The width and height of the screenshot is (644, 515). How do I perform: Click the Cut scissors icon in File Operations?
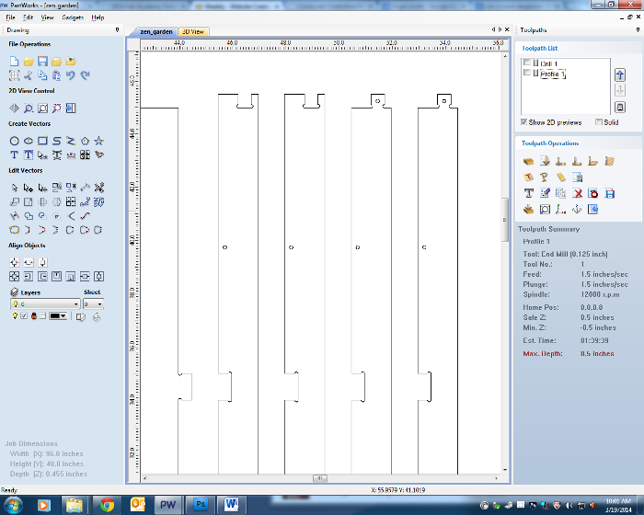29,75
